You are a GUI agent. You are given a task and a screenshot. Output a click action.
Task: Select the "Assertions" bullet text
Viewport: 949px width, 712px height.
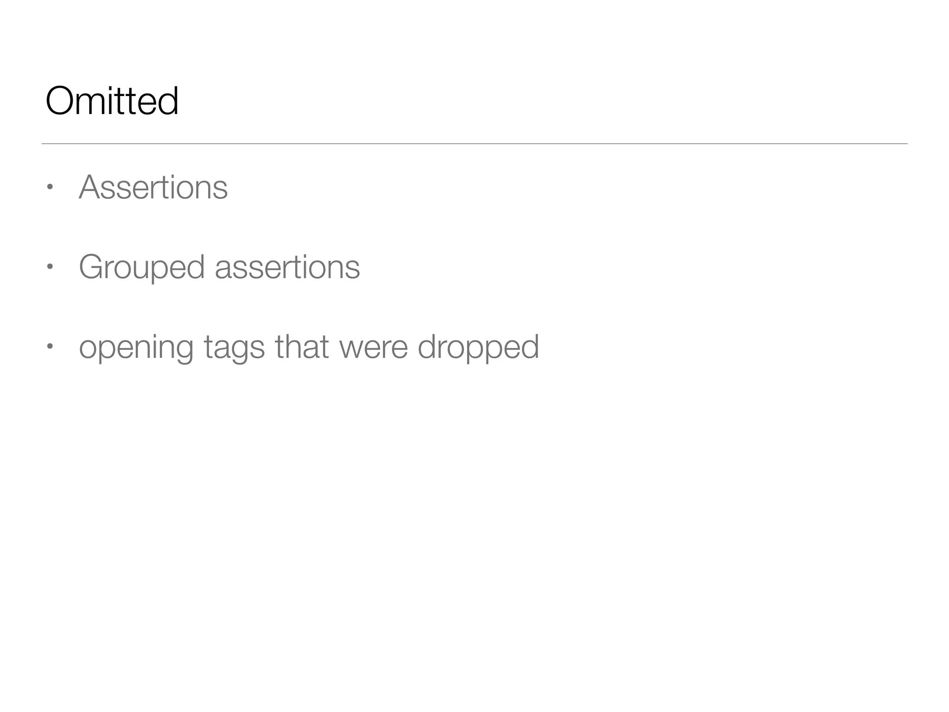153,187
